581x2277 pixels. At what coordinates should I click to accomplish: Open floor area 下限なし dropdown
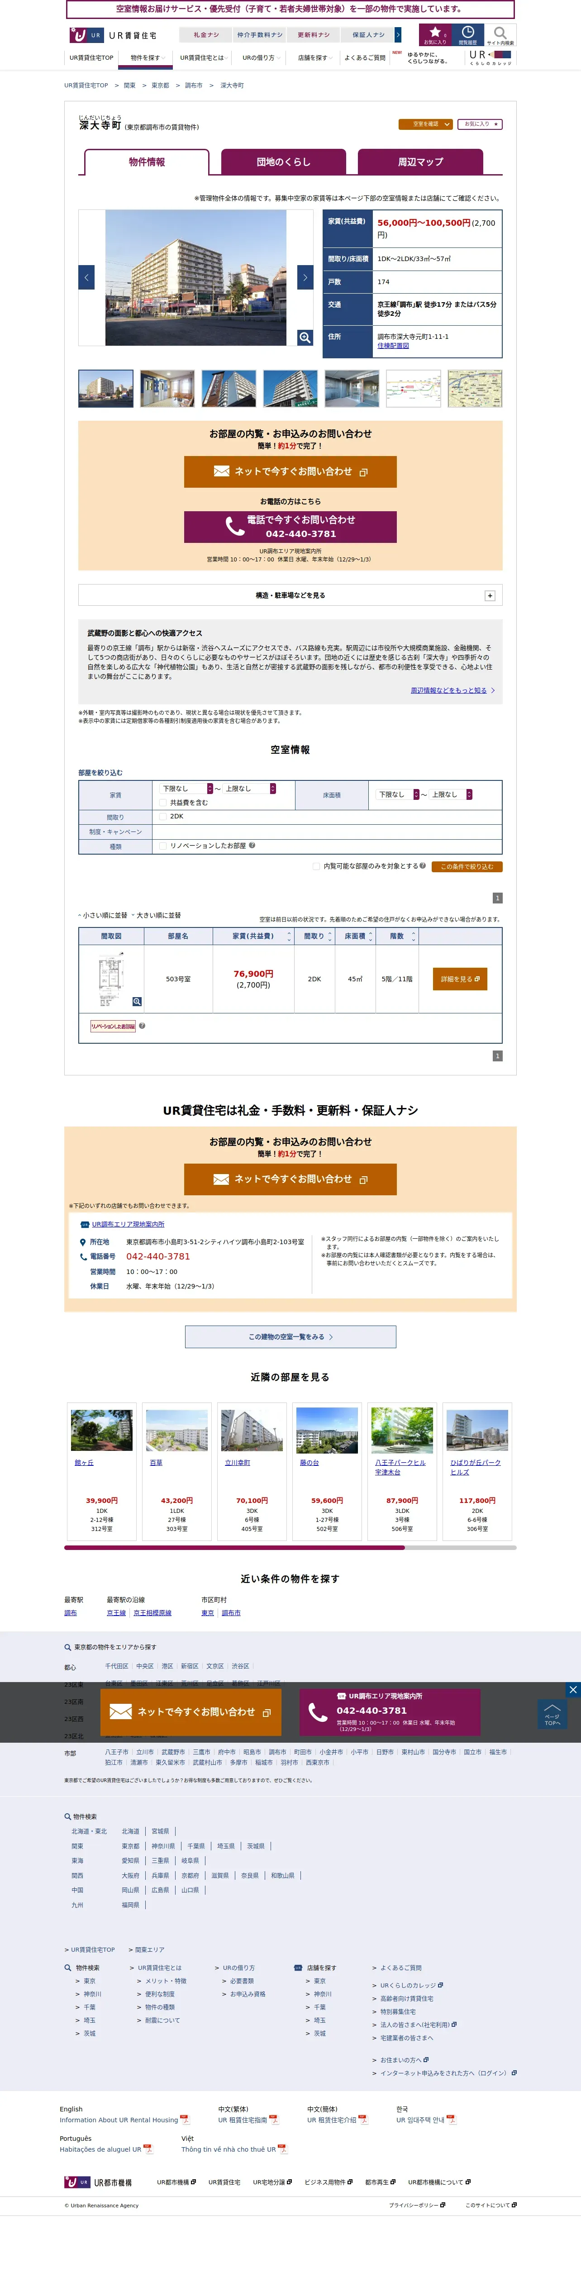tap(397, 794)
